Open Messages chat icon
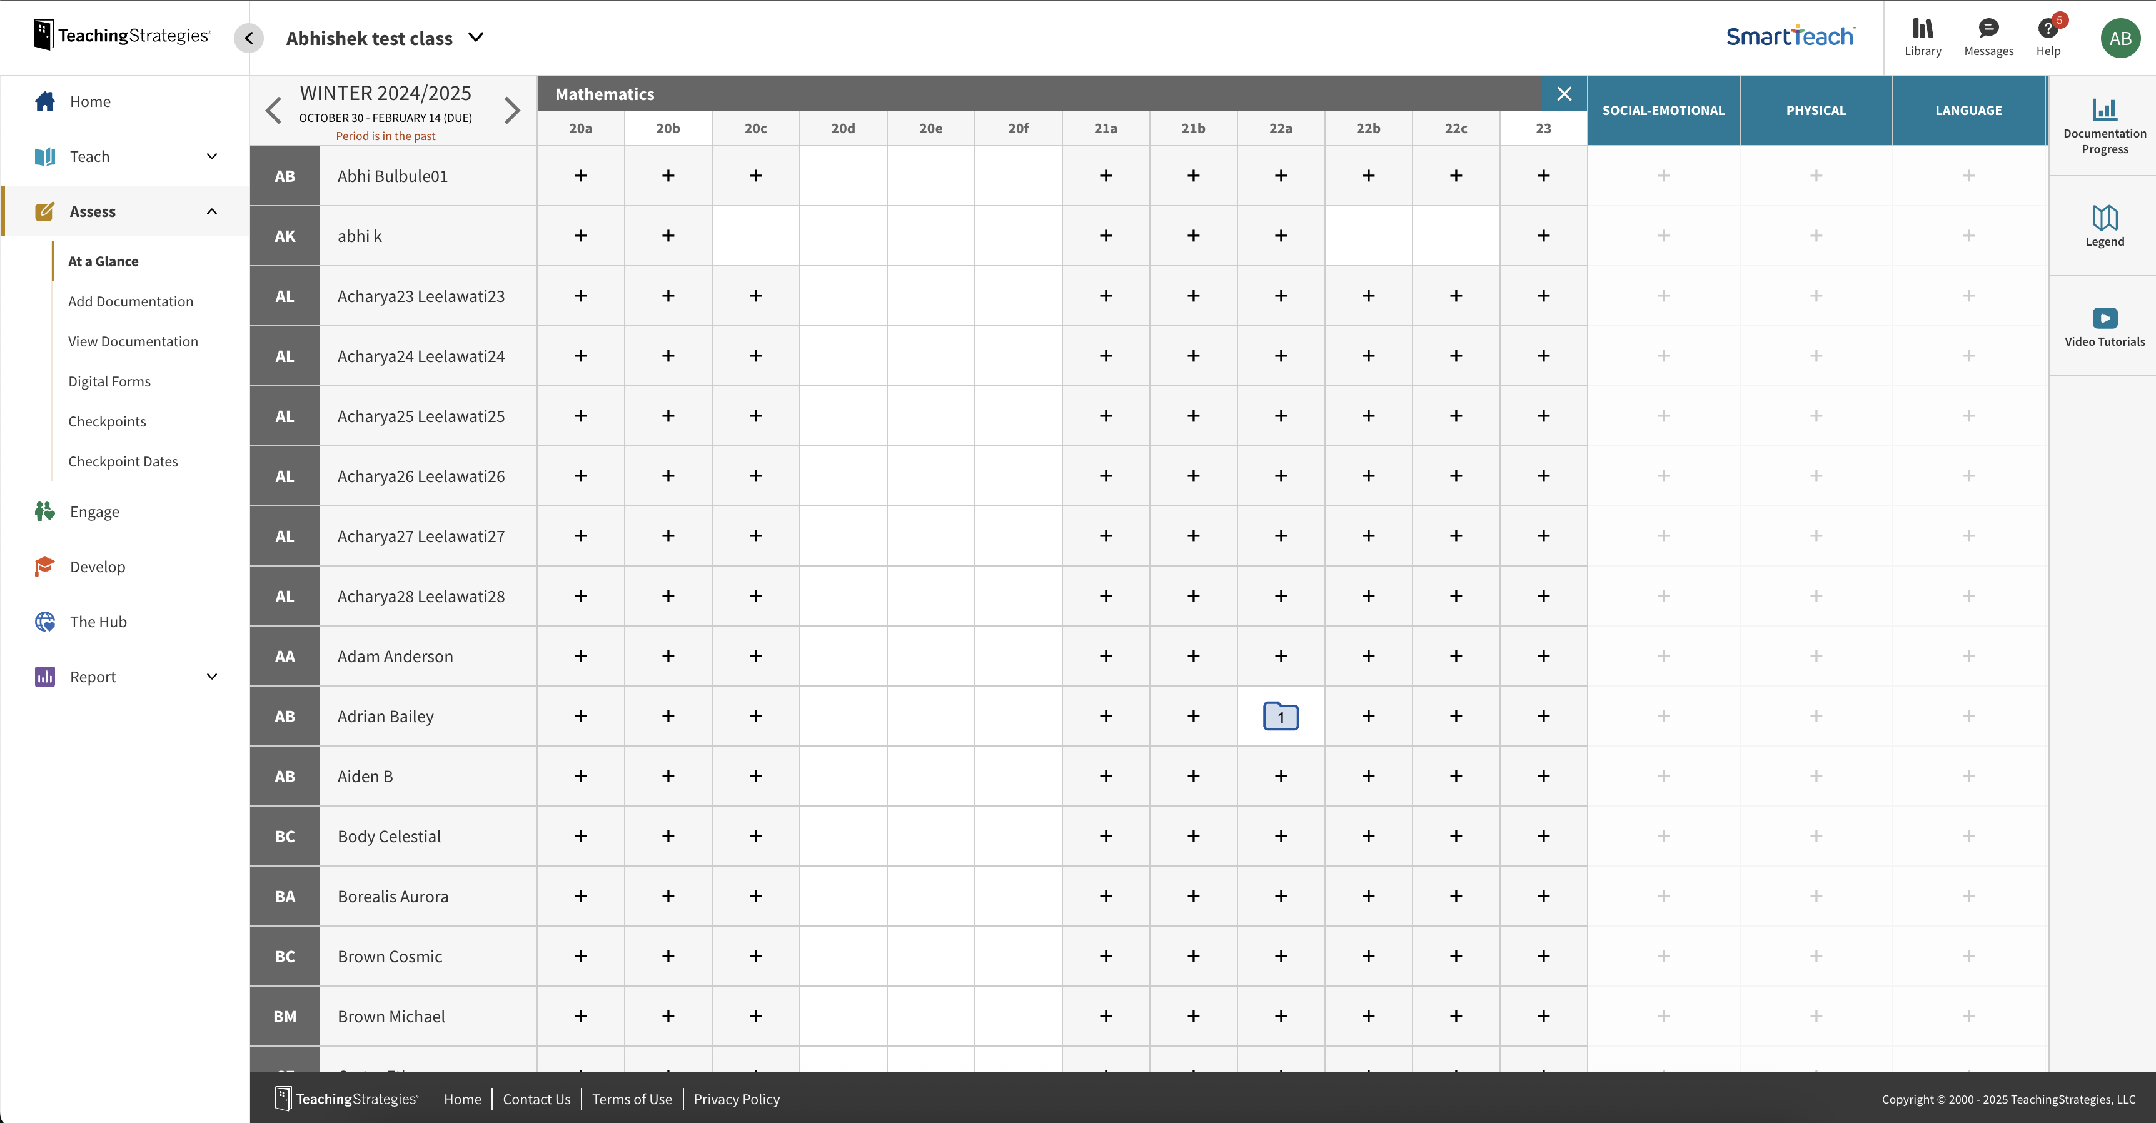Image resolution: width=2156 pixels, height=1123 pixels. [x=1988, y=38]
